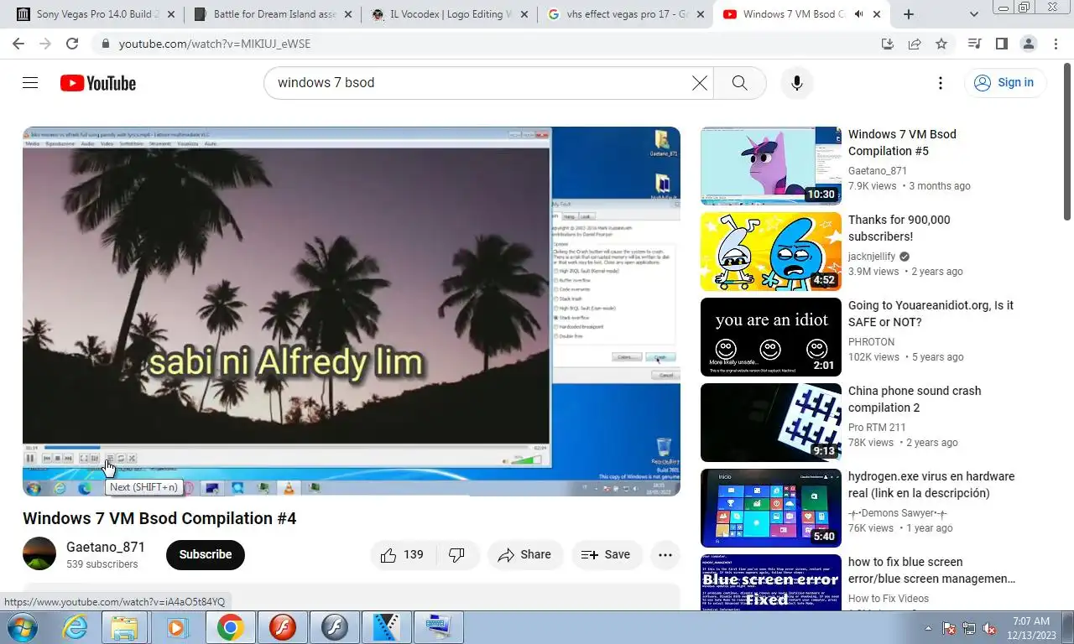Open Gaetano_871 channel name link
The image size is (1074, 644).
[106, 547]
